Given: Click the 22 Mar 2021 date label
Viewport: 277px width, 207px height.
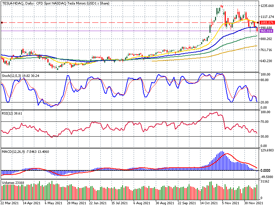Looking at the screenshot, I should [x=10, y=203].
